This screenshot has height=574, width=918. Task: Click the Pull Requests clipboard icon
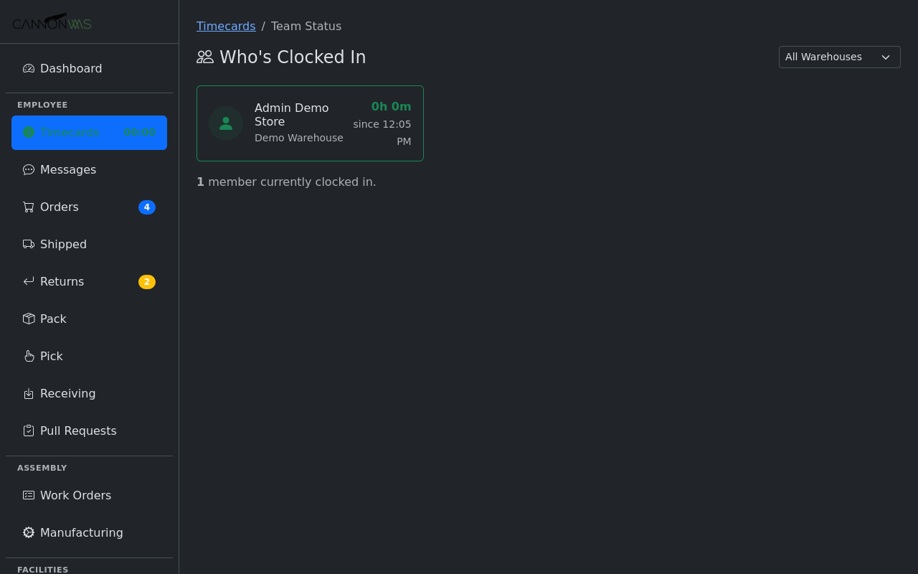tap(28, 430)
